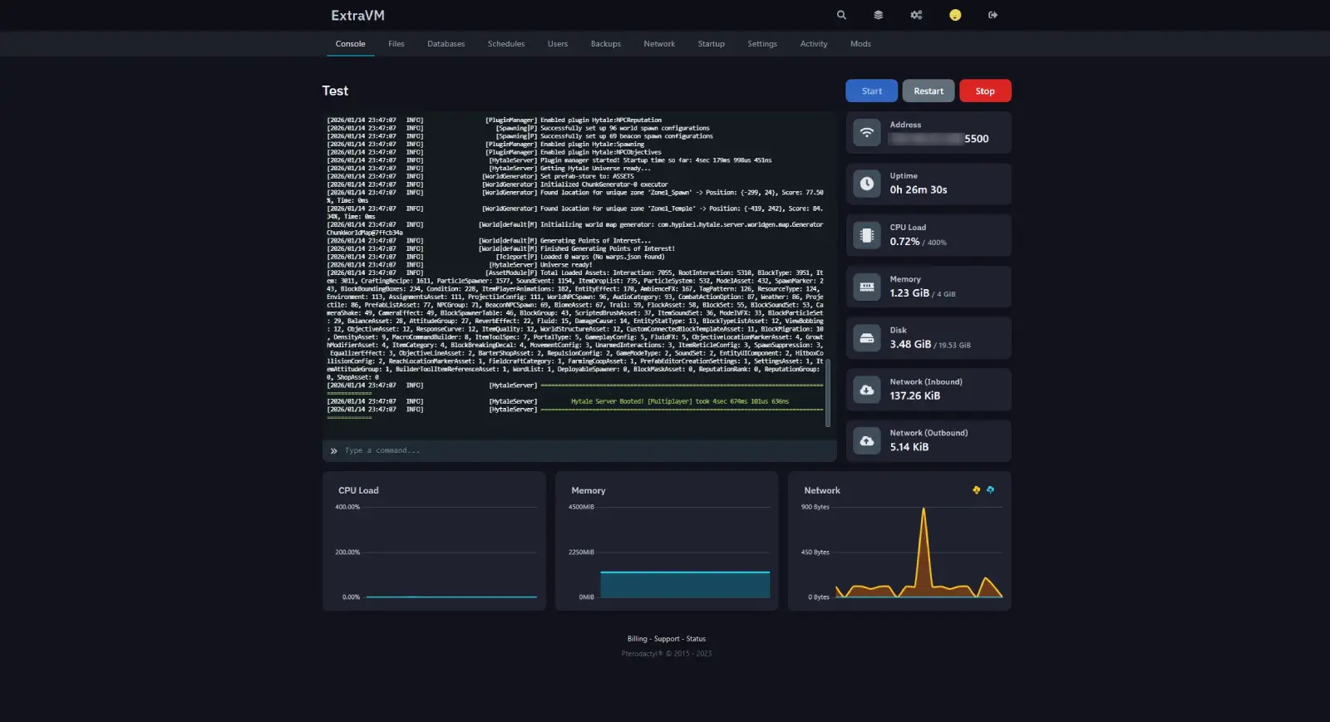The height and width of the screenshot is (722, 1330).
Task: Open the search magnifier in the header
Action: point(841,15)
